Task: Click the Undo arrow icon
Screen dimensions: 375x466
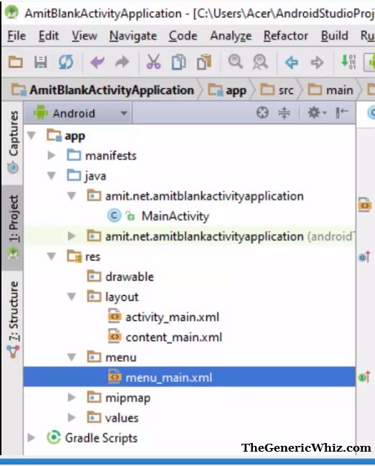Action: pos(97,62)
